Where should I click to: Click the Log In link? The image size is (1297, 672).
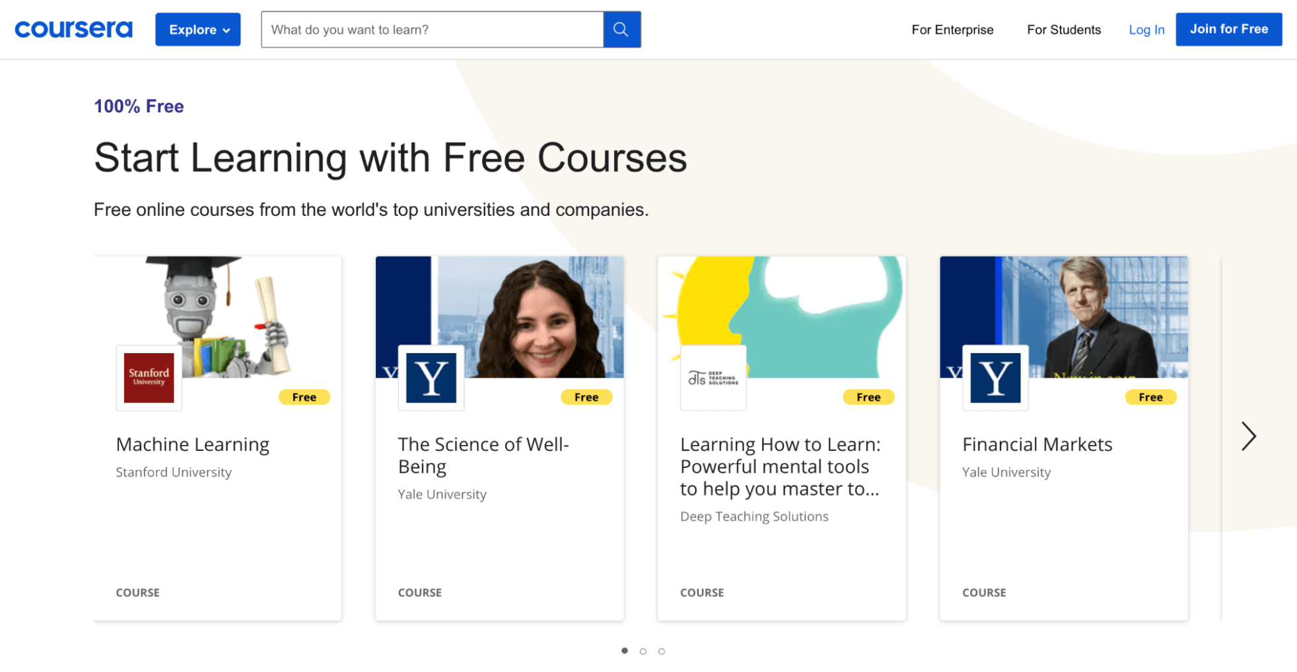[x=1146, y=29]
